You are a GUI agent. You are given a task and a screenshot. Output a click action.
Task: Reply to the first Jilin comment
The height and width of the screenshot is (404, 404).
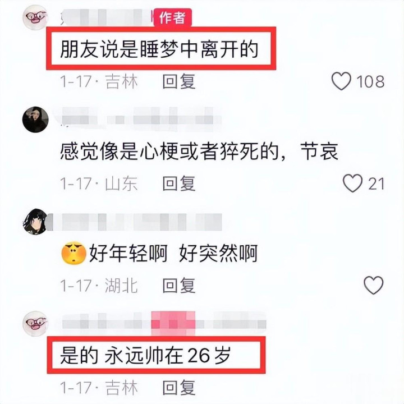click(179, 81)
